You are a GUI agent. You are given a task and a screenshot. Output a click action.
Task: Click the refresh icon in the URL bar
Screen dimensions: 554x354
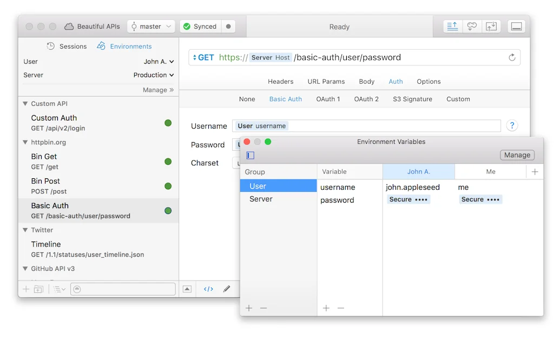point(512,57)
